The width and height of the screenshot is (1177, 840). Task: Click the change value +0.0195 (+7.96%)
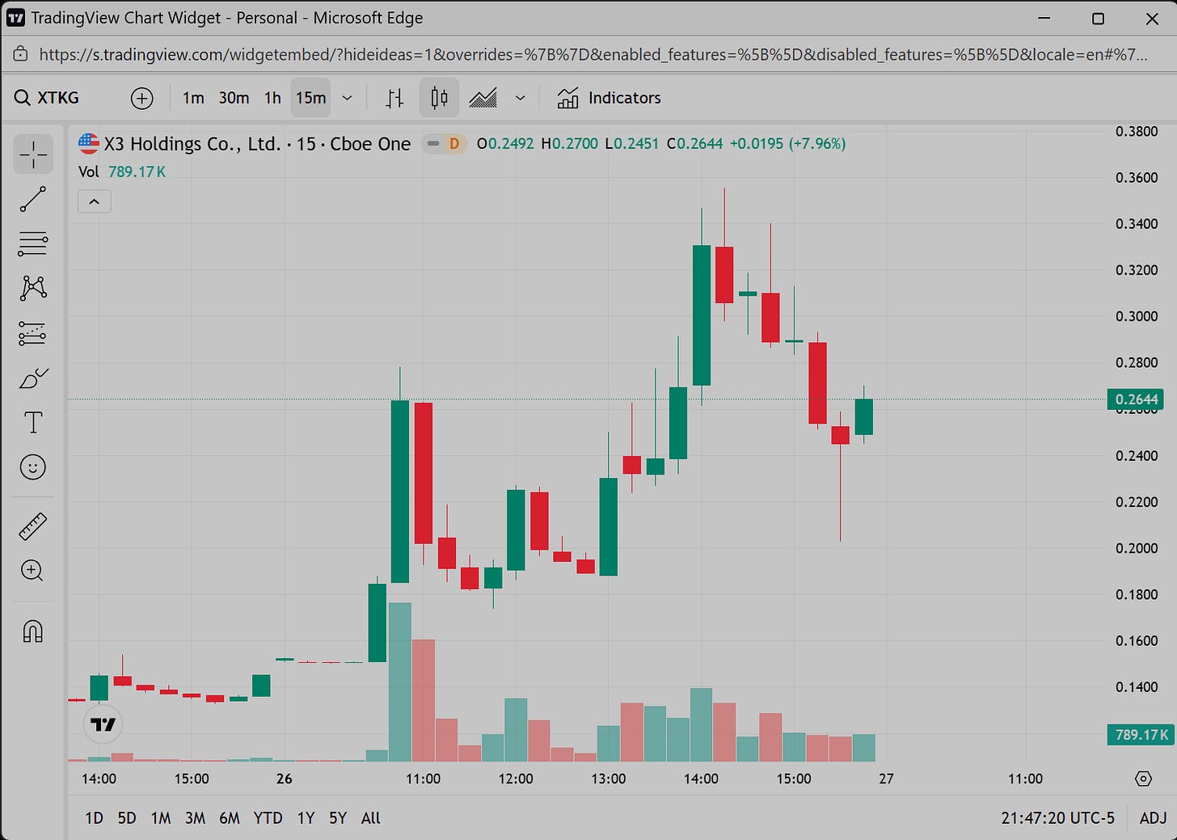[x=787, y=144]
